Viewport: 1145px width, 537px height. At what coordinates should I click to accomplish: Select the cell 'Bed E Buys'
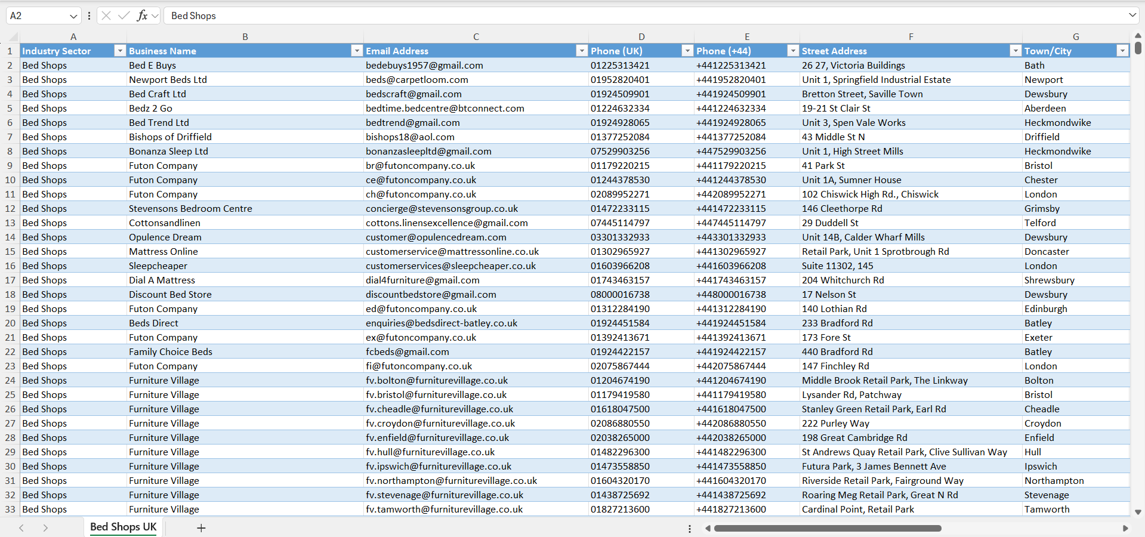point(245,65)
